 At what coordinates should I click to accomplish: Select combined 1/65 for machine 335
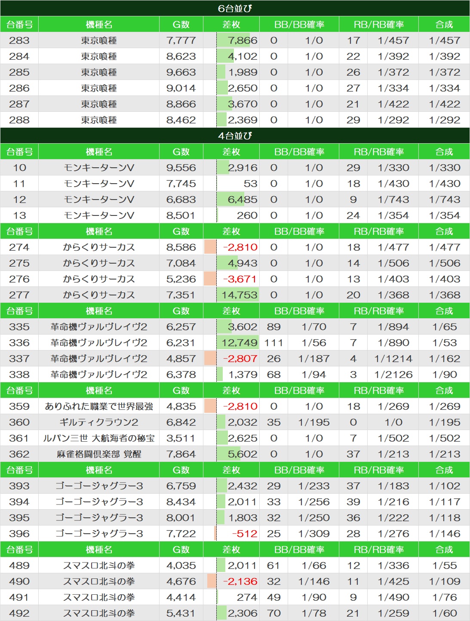(x=445, y=327)
